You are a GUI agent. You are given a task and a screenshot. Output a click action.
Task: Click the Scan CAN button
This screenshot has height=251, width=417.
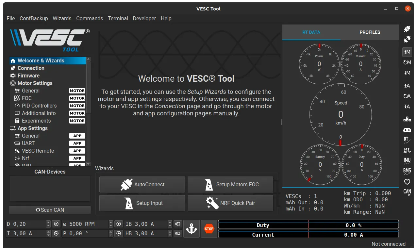[50, 210]
